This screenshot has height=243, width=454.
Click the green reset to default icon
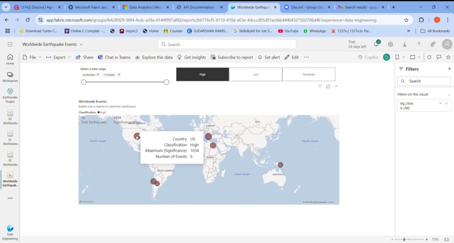pyautogui.click(x=386, y=57)
